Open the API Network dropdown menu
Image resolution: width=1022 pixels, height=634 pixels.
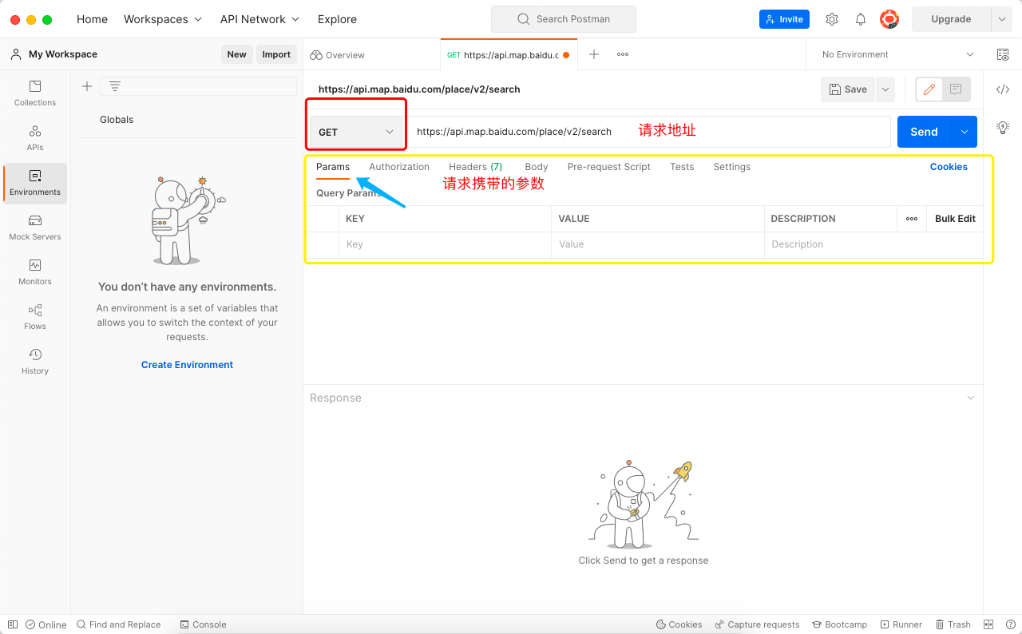tap(260, 19)
